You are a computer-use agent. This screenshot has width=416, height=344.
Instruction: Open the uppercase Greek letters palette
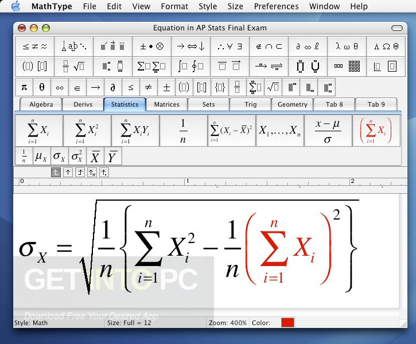coord(386,46)
